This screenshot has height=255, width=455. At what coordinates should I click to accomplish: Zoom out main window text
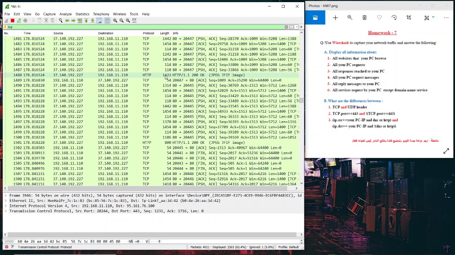[x=121, y=21]
